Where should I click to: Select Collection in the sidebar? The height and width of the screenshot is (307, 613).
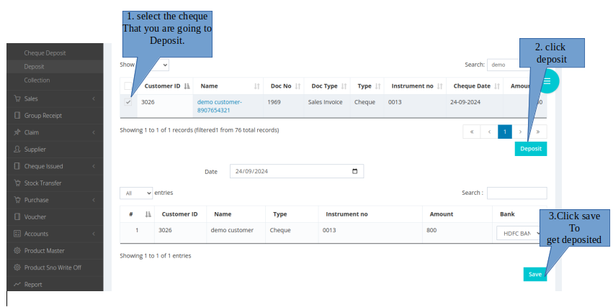coord(37,80)
